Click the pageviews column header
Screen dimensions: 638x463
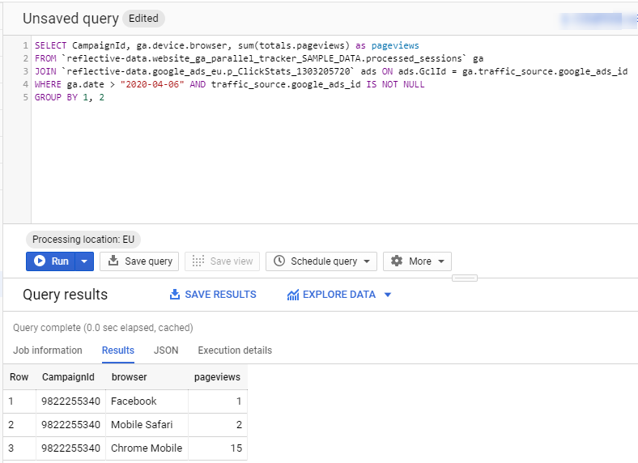pos(217,377)
